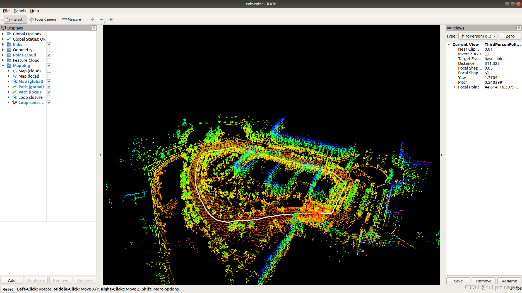Screen dimensions: 522x293
Task: Choose the Measure tool
Action: tap(71, 19)
